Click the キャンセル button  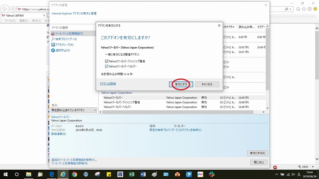(207, 84)
